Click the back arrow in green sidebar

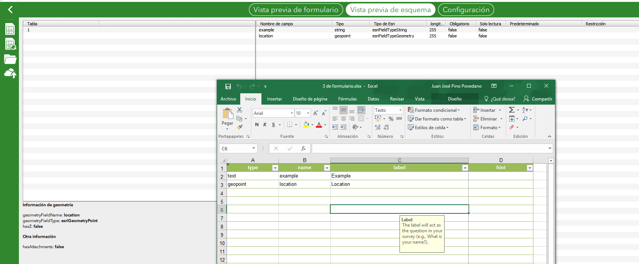10,10
